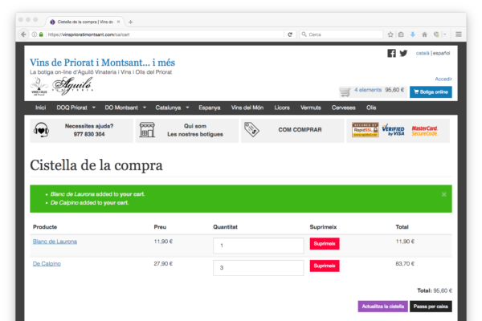
Task: Open the browser hamburger menu
Action: [x=459, y=35]
